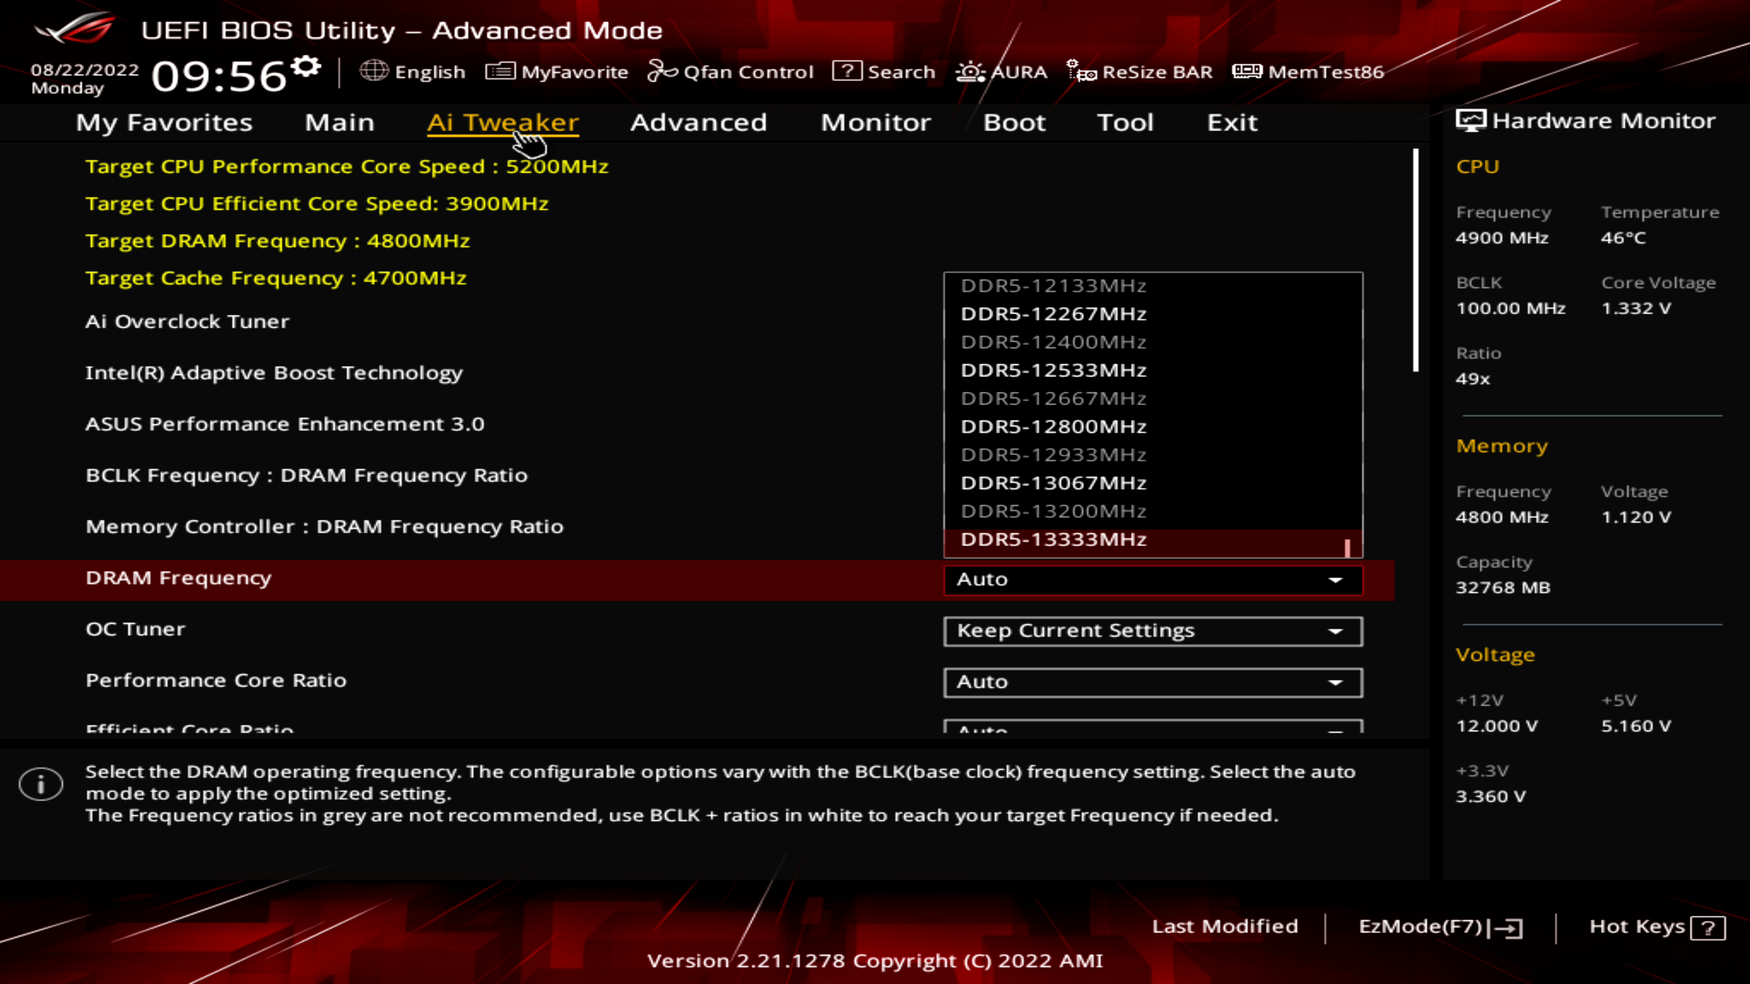This screenshot has width=1750, height=984.
Task: Launch MemTest86 memory icon
Action: tap(1246, 71)
